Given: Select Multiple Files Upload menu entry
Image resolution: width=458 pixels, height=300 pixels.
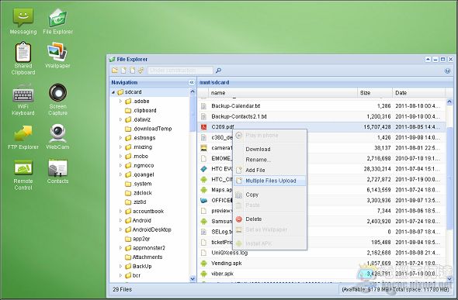Looking at the screenshot, I should coord(269,181).
